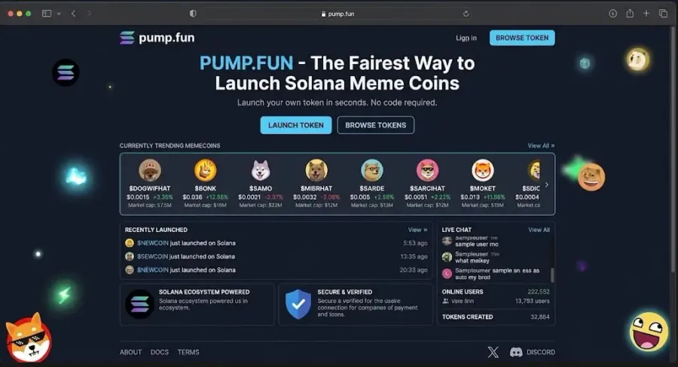
Task: Select the $SAMO husky coin avatar
Action: click(x=261, y=170)
